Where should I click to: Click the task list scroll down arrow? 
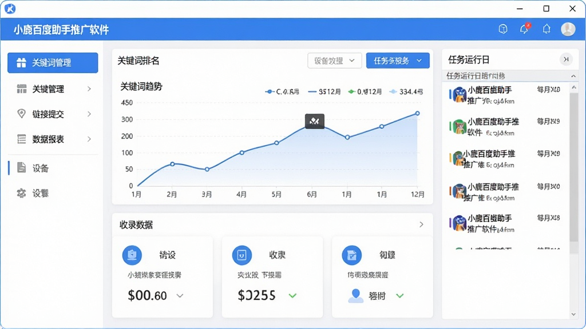pos(573,314)
